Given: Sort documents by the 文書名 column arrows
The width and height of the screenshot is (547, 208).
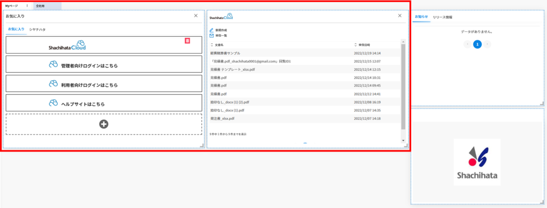Looking at the screenshot, I should coord(212,45).
